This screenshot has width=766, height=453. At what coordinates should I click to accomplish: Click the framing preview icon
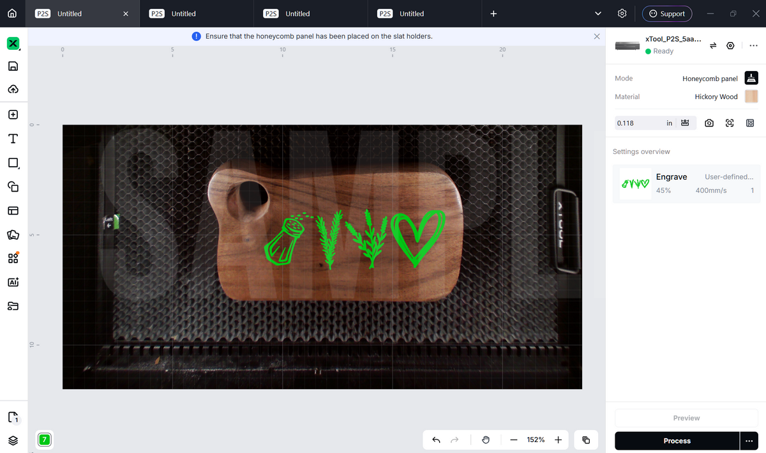[x=750, y=123]
